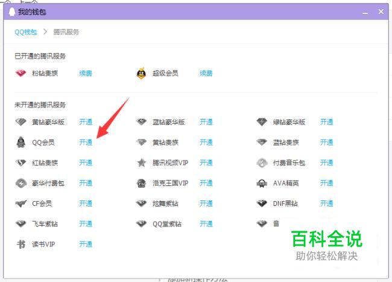Screen dimensions: 392x282
Task: Click the 超级会员 penguin icon
Action: 141,73
